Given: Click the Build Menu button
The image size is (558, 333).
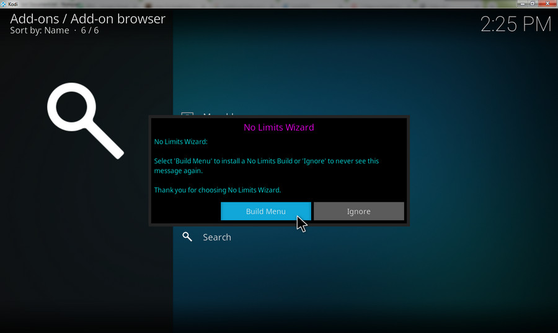Looking at the screenshot, I should tap(266, 211).
